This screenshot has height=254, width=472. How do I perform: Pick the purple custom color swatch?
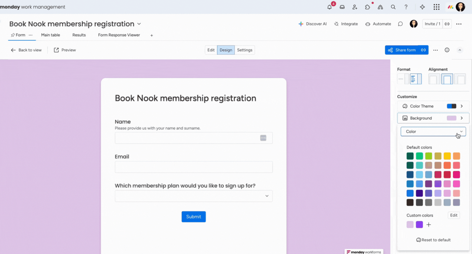419,225
